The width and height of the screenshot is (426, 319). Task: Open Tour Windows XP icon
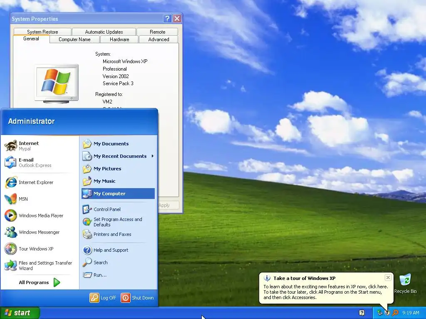point(10,249)
